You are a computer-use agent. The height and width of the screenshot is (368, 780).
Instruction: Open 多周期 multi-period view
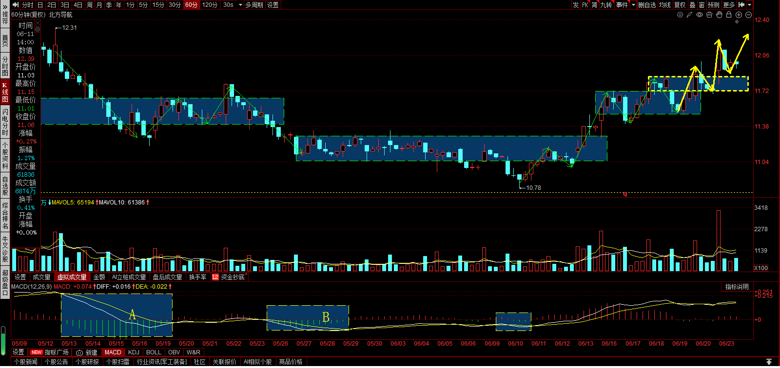pyautogui.click(x=254, y=5)
